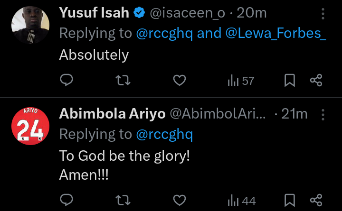
Task: Open @rccghq link in Abimbola's reply
Action: 164,134
